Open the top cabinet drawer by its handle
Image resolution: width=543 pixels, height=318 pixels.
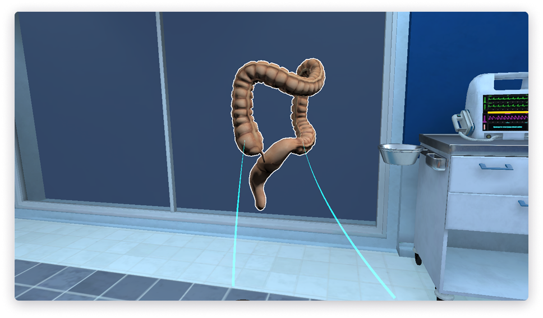[x=496, y=167]
